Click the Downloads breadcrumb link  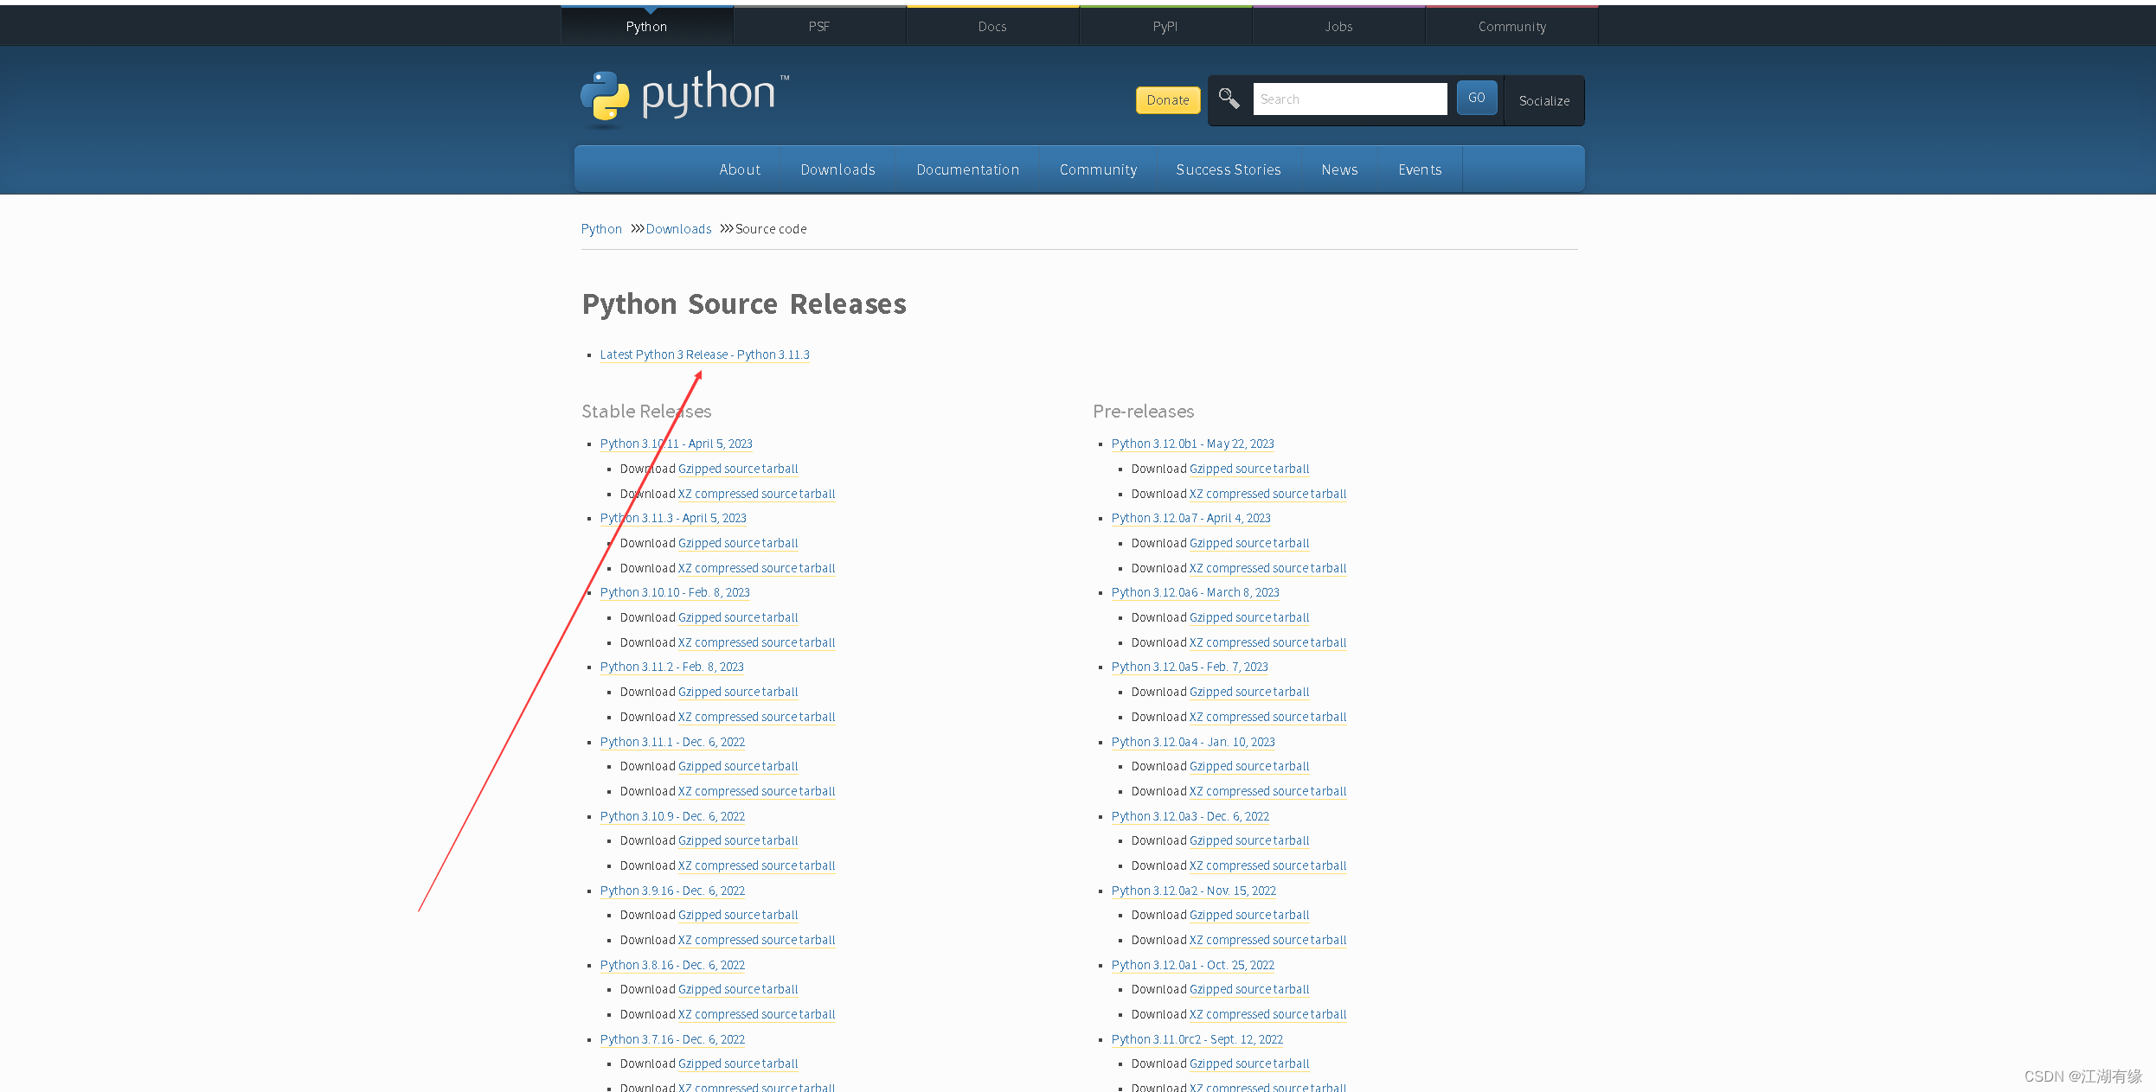[678, 229]
